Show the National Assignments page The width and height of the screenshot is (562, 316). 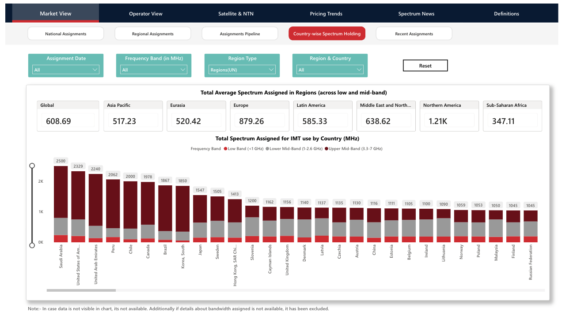[x=66, y=34]
